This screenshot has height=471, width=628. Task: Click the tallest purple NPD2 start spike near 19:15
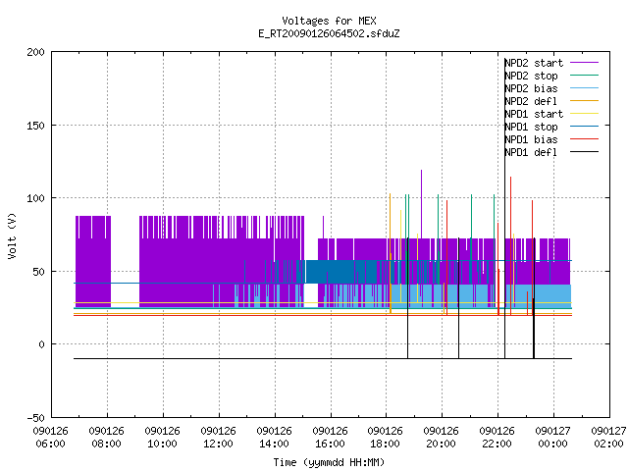pos(421,204)
